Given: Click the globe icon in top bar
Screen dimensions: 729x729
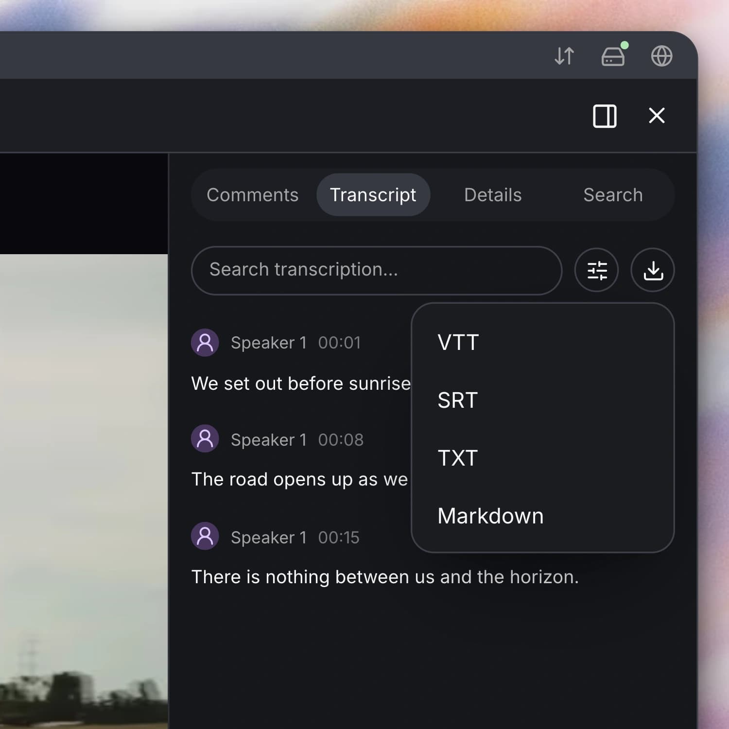Looking at the screenshot, I should 661,56.
